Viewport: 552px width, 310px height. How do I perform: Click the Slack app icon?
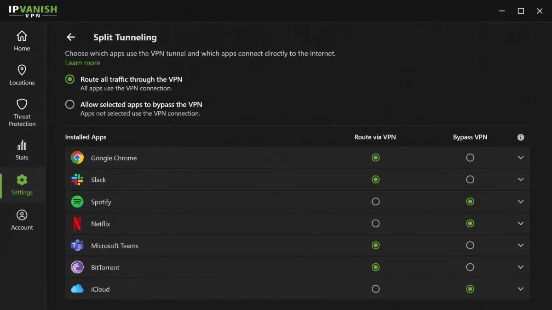point(77,180)
